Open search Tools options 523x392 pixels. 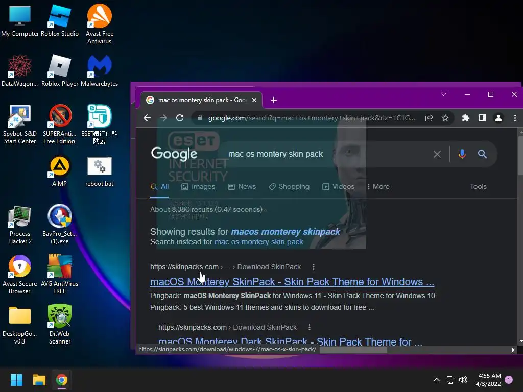coord(478,187)
